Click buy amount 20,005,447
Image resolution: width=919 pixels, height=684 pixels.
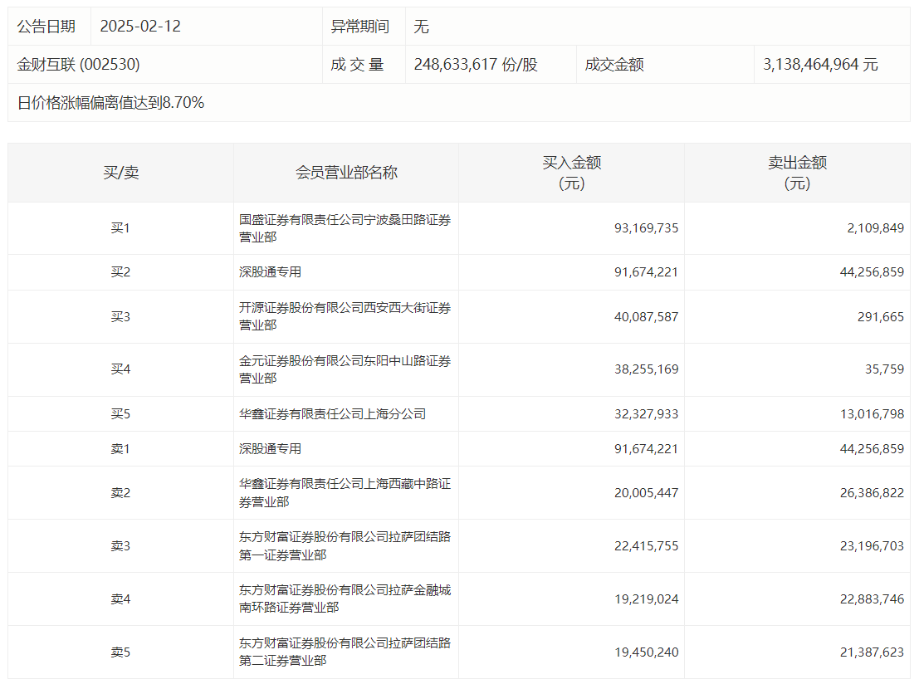646,493
